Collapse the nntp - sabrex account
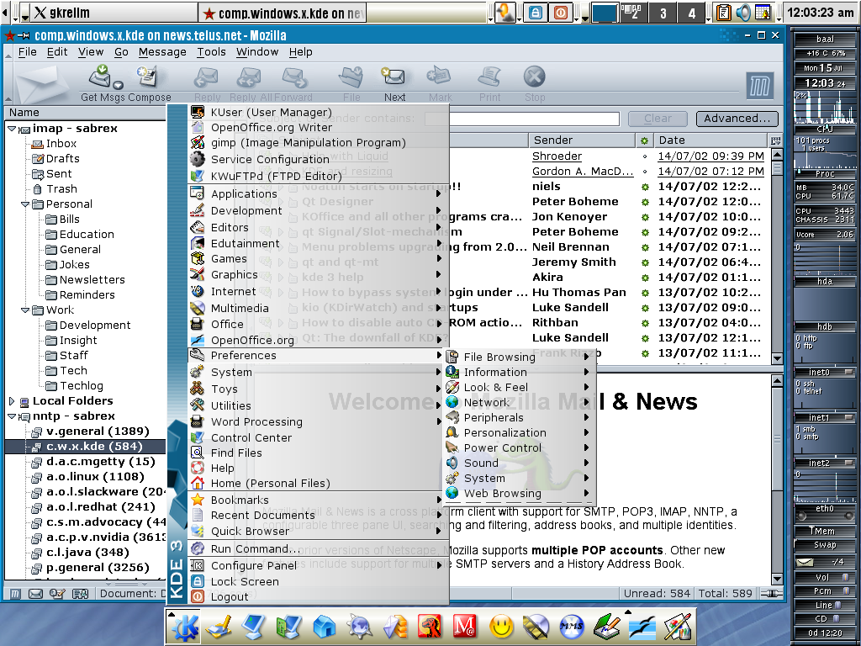Viewport: 861px width, 646px height. coord(12,417)
